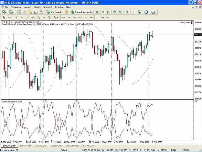Select the Crosshair tool
The image size is (202, 152).
(x=10, y=18)
